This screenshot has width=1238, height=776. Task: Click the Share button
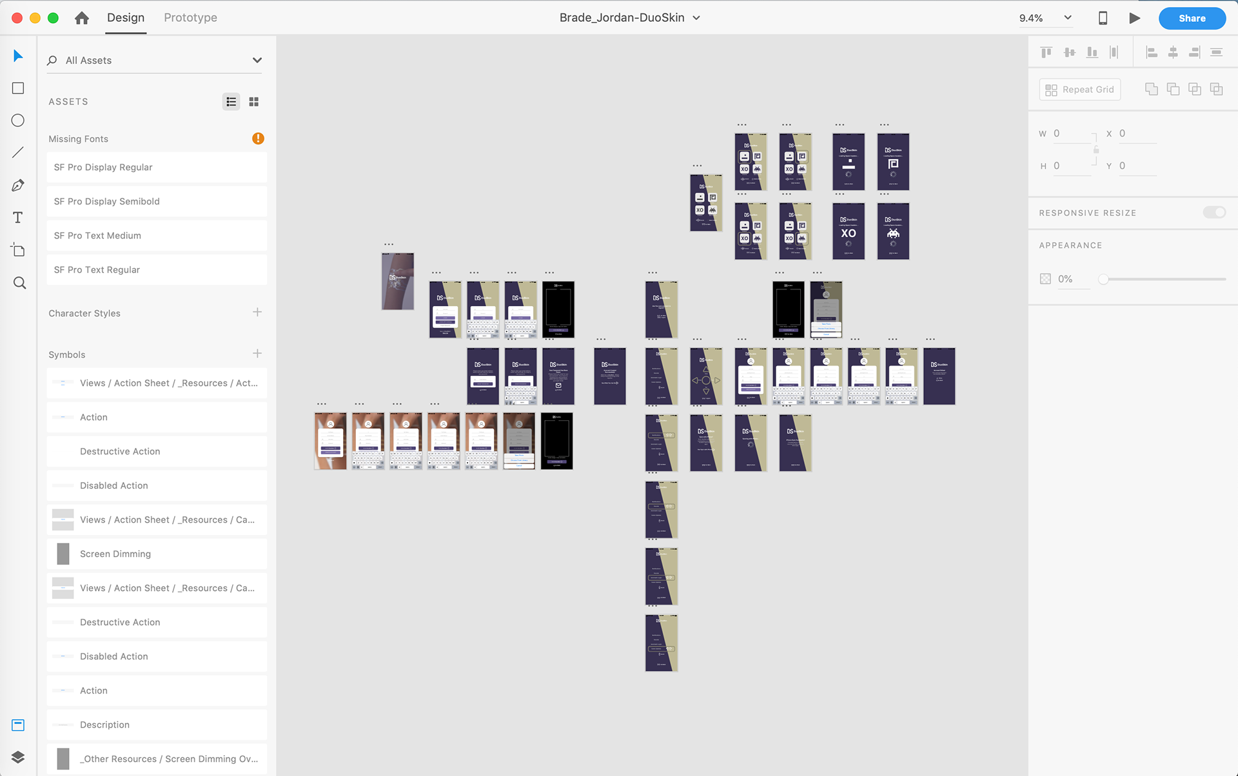coord(1192,18)
